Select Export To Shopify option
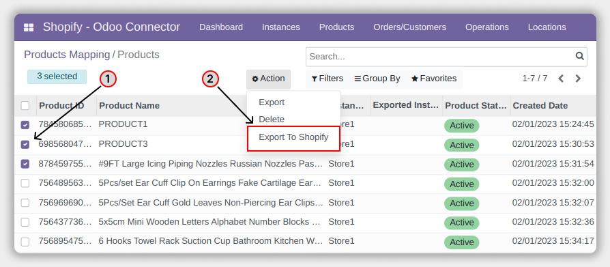 293,137
